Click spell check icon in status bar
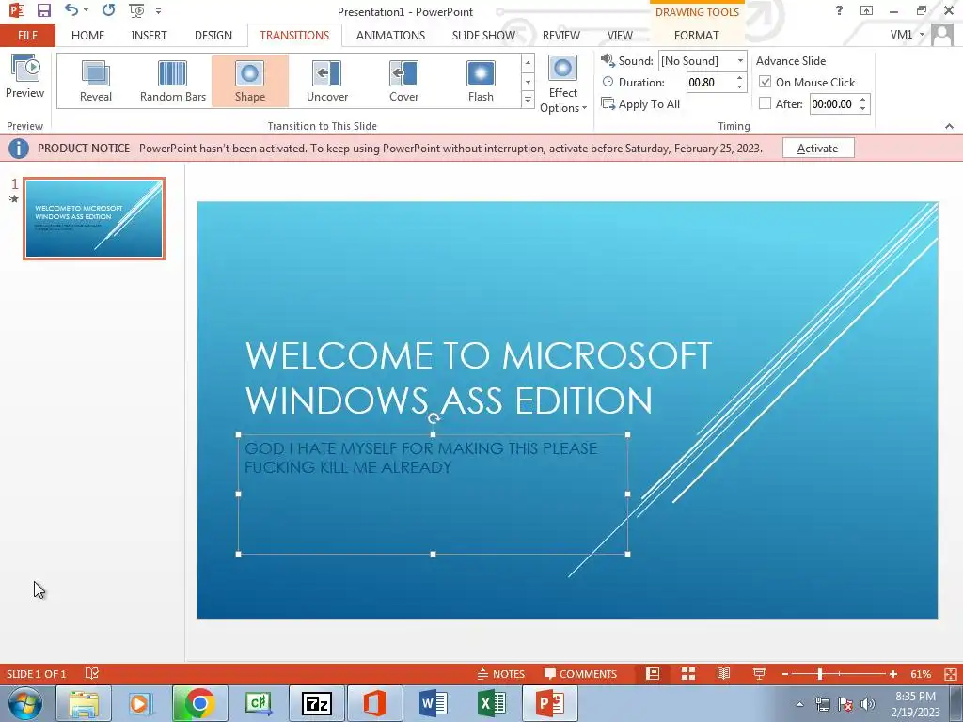The width and height of the screenshot is (963, 722). 91,673
